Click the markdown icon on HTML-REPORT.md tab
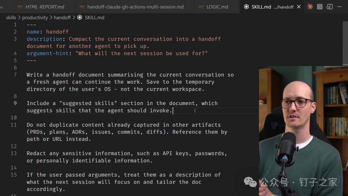 click(20, 7)
